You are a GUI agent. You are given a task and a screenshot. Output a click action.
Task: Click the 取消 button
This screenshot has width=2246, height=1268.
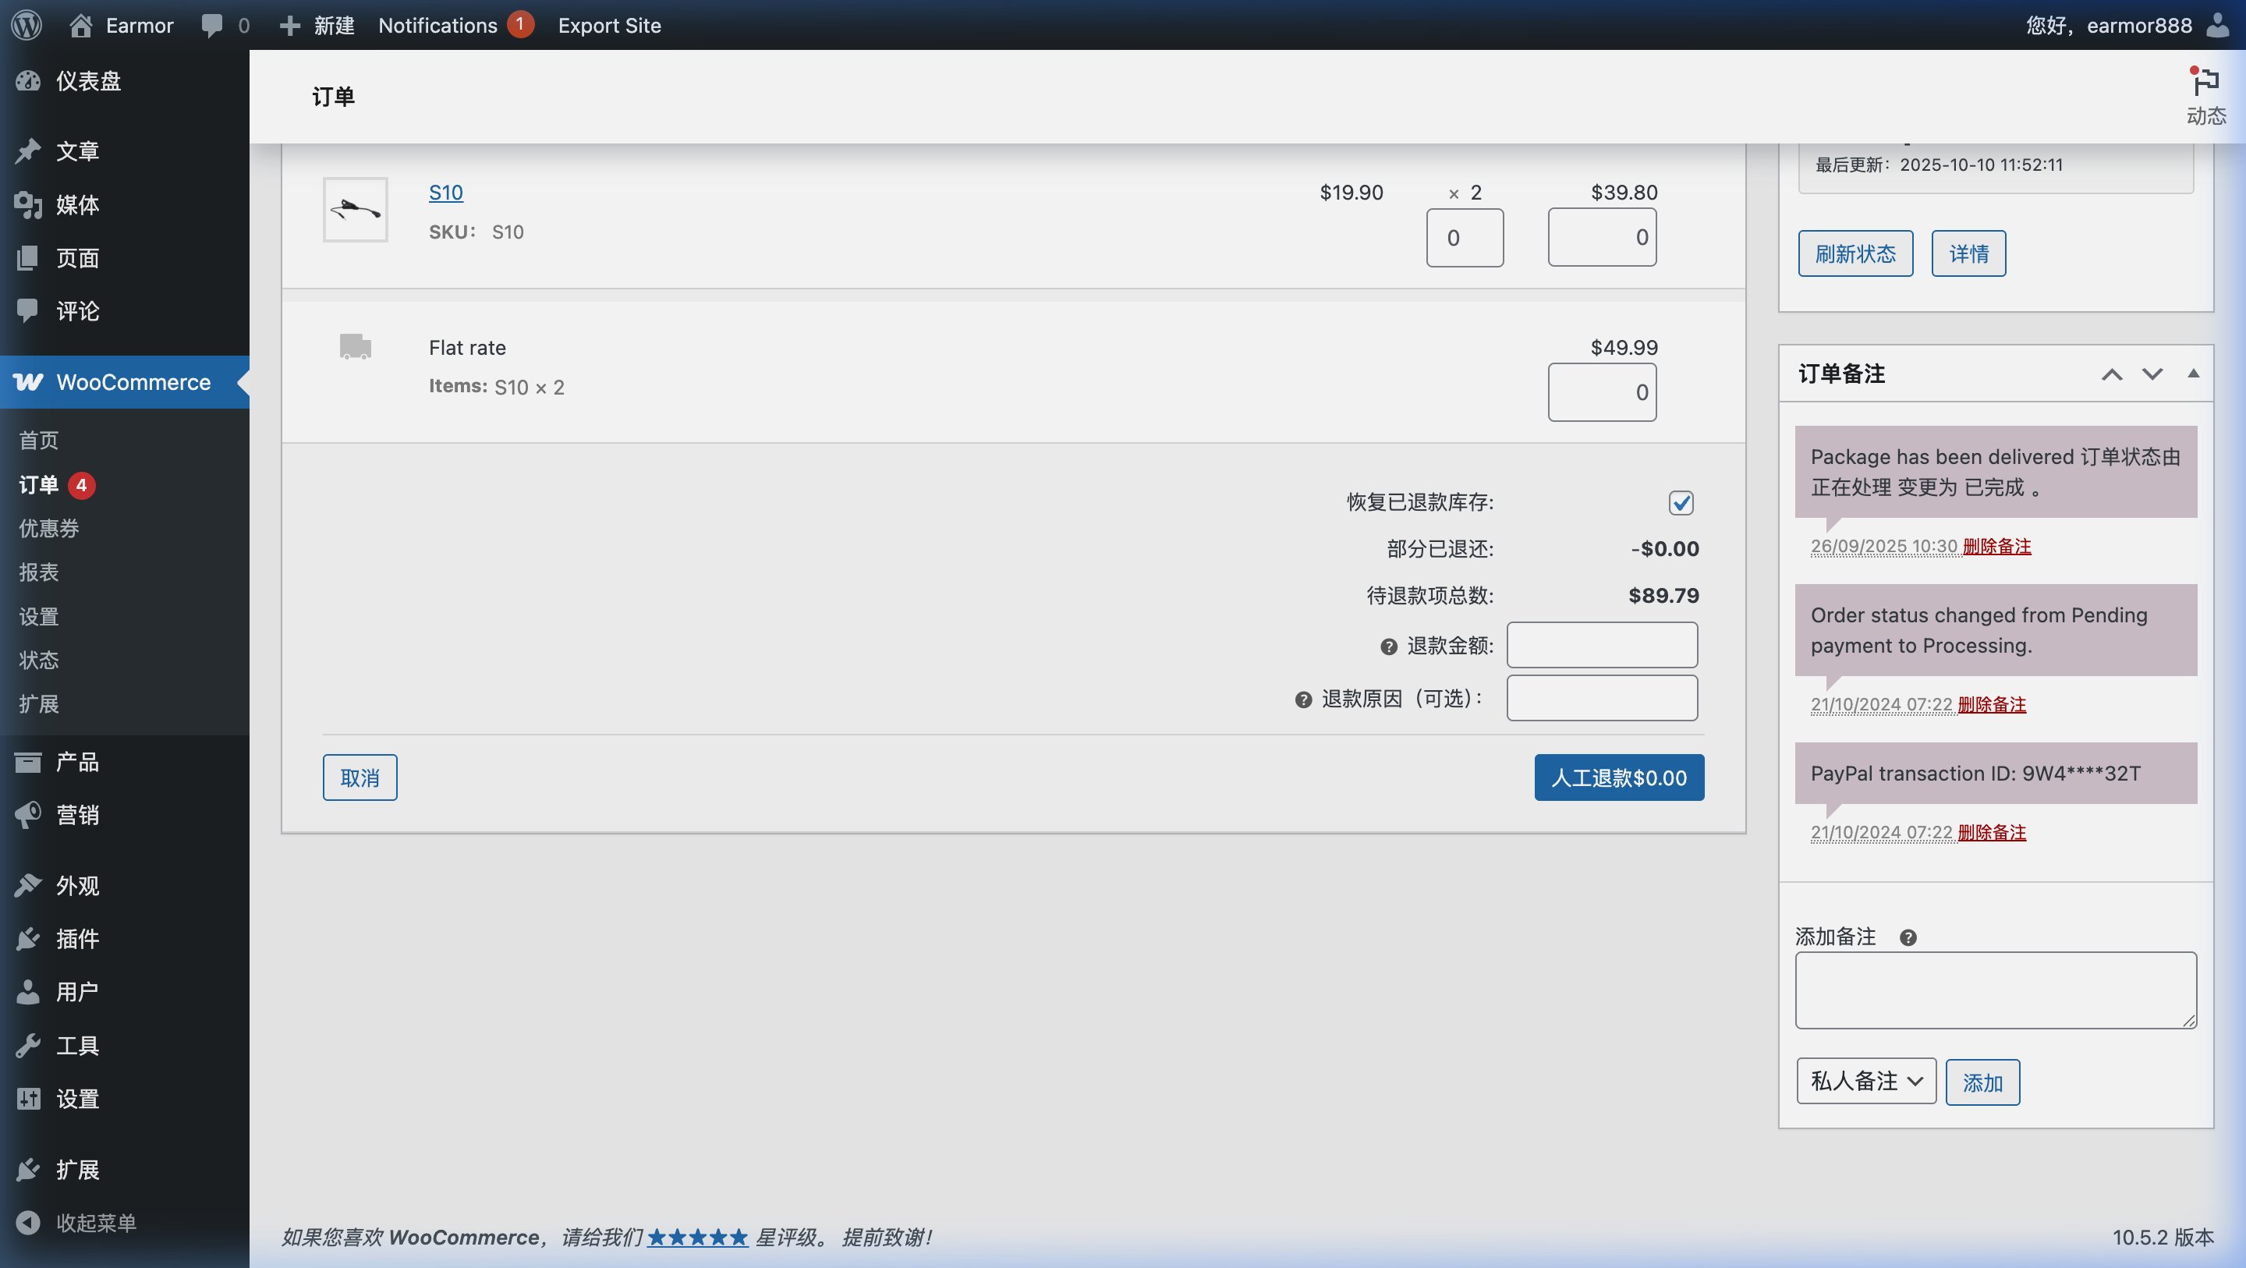pos(360,777)
